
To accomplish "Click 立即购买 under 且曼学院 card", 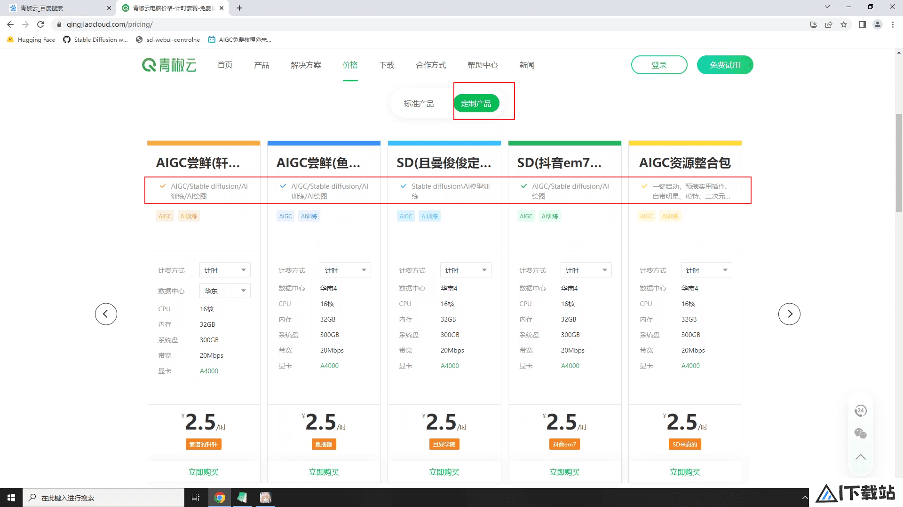I will 444,472.
